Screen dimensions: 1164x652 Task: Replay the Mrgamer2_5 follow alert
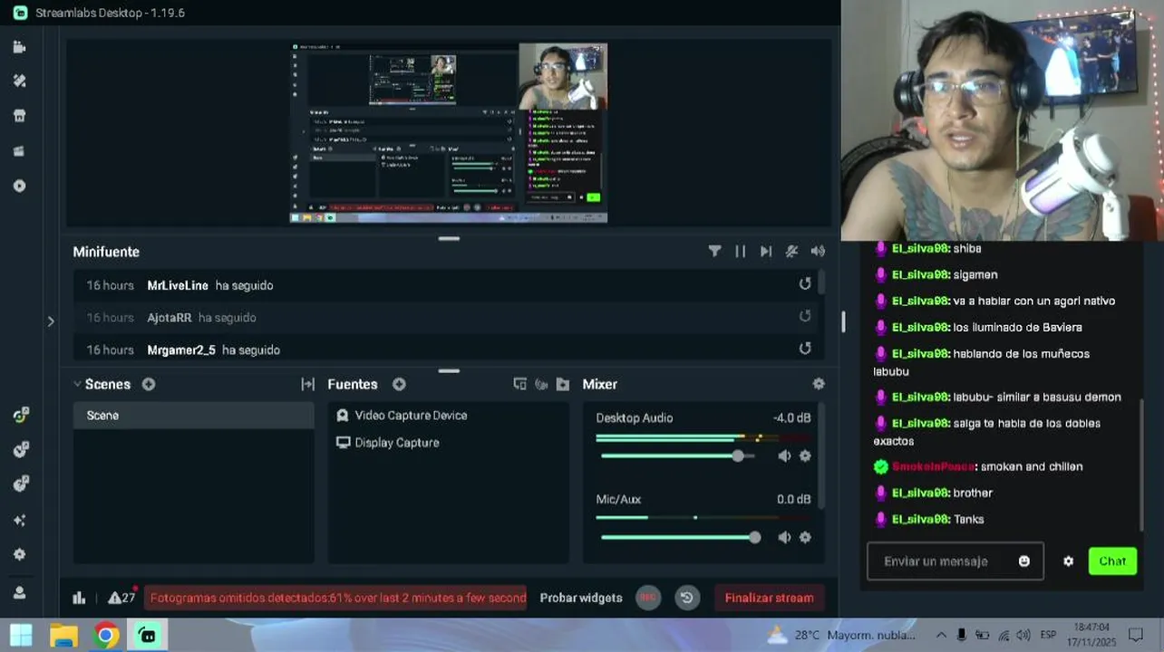(805, 349)
